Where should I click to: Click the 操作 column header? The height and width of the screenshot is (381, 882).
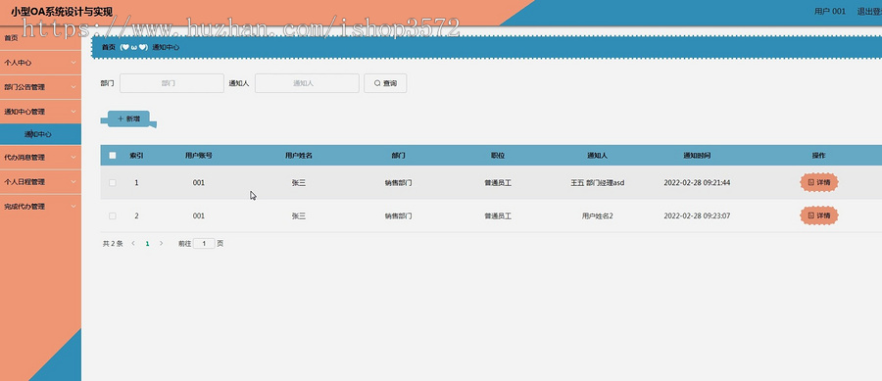click(819, 155)
